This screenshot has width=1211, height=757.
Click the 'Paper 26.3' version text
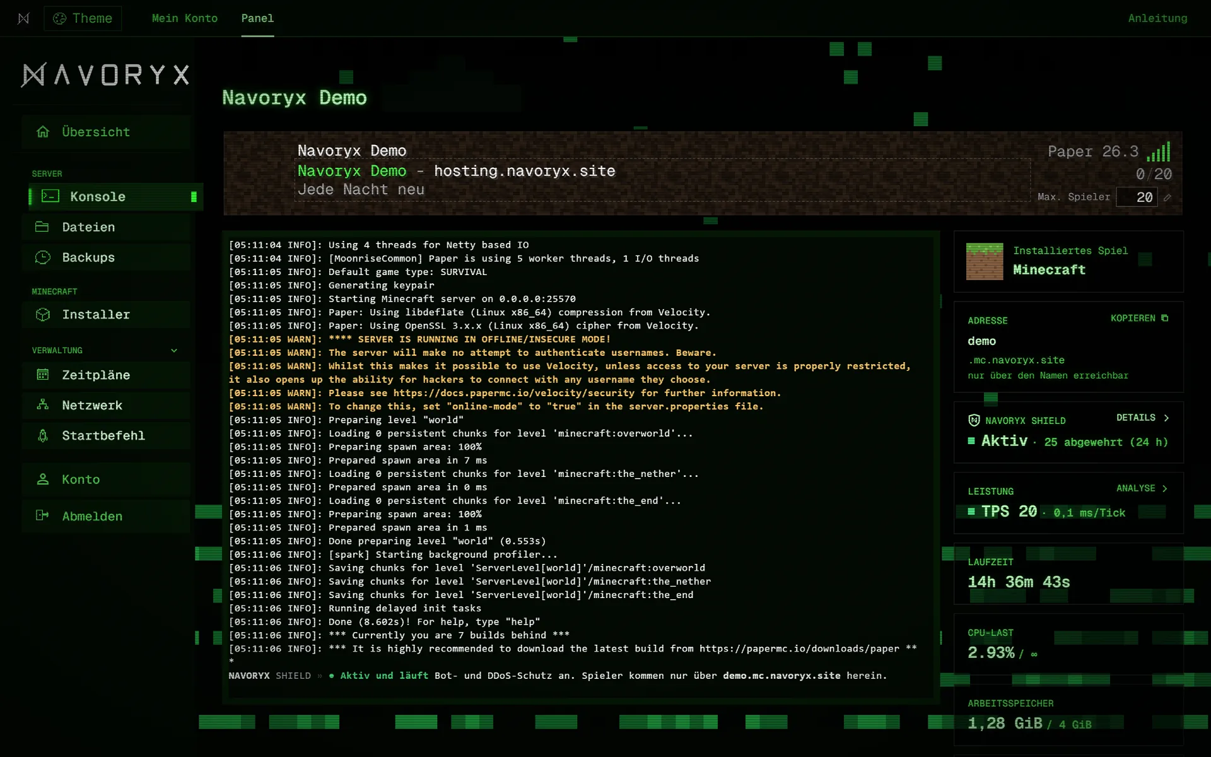(x=1093, y=151)
